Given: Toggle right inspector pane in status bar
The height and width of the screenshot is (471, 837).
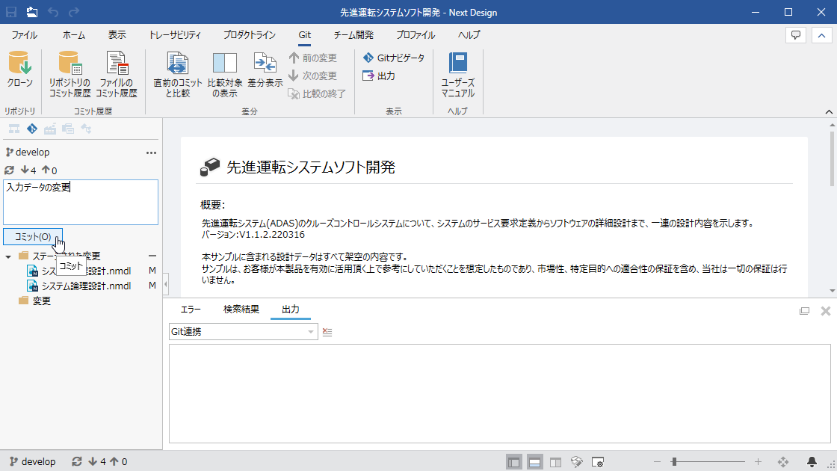Looking at the screenshot, I should pyautogui.click(x=556, y=462).
